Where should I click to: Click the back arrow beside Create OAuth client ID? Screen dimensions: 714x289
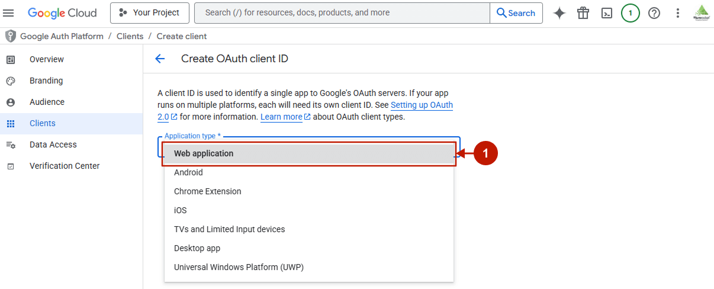tap(159, 59)
